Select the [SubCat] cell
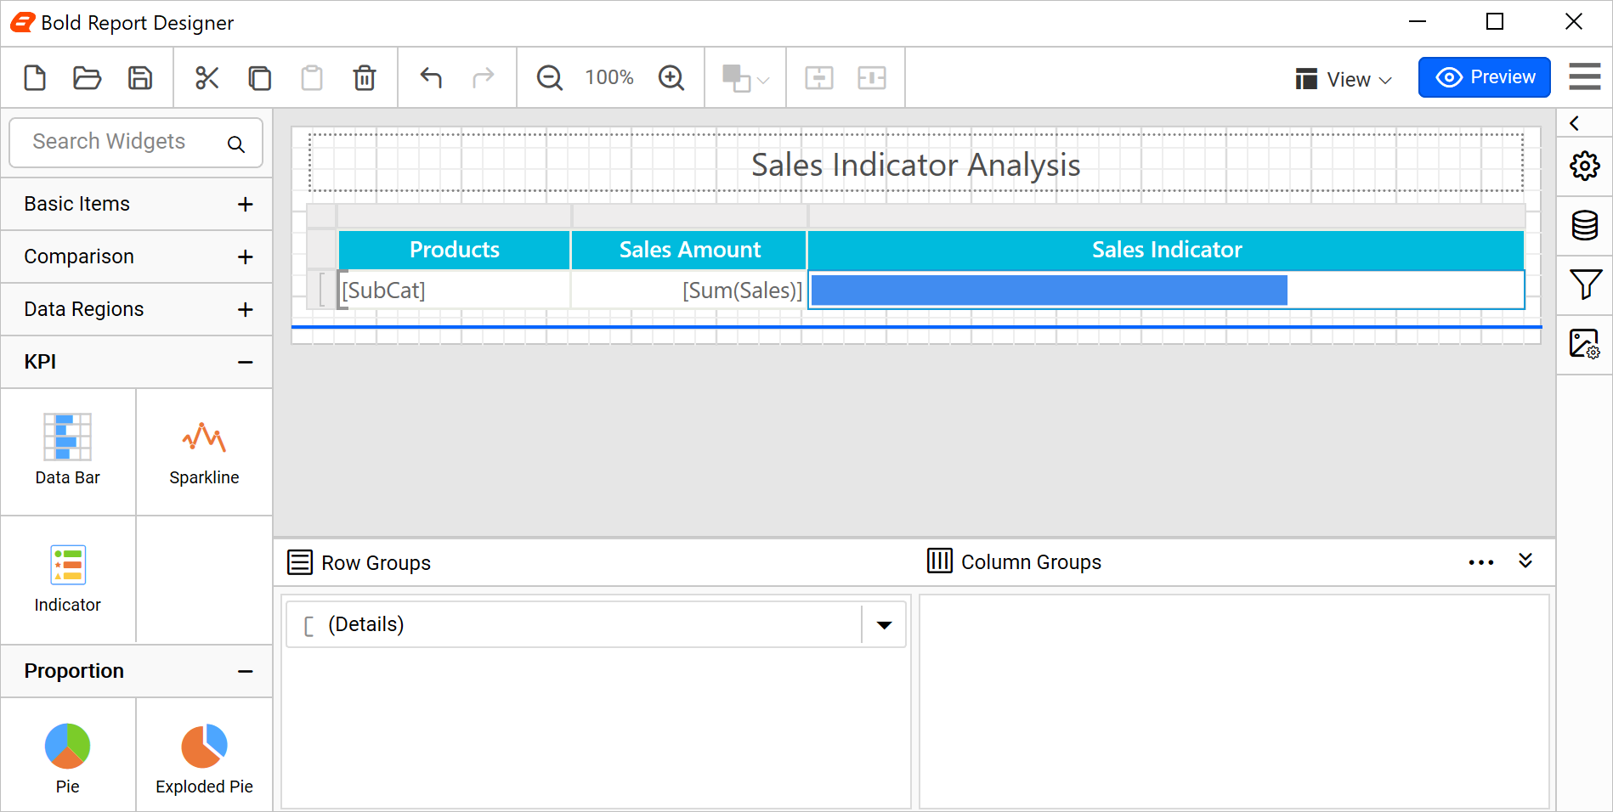 pyautogui.click(x=455, y=290)
